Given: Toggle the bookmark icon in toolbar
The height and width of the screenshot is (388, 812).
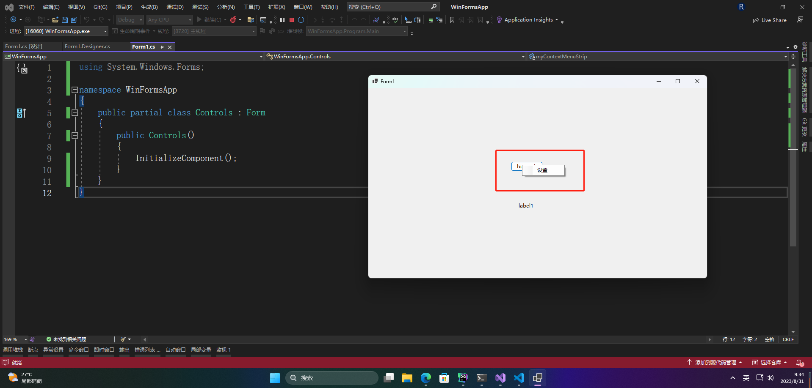Looking at the screenshot, I should [452, 19].
